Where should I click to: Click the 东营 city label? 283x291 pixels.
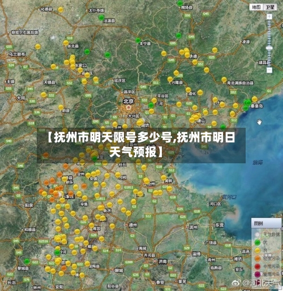pyautogui.click(x=220, y=225)
